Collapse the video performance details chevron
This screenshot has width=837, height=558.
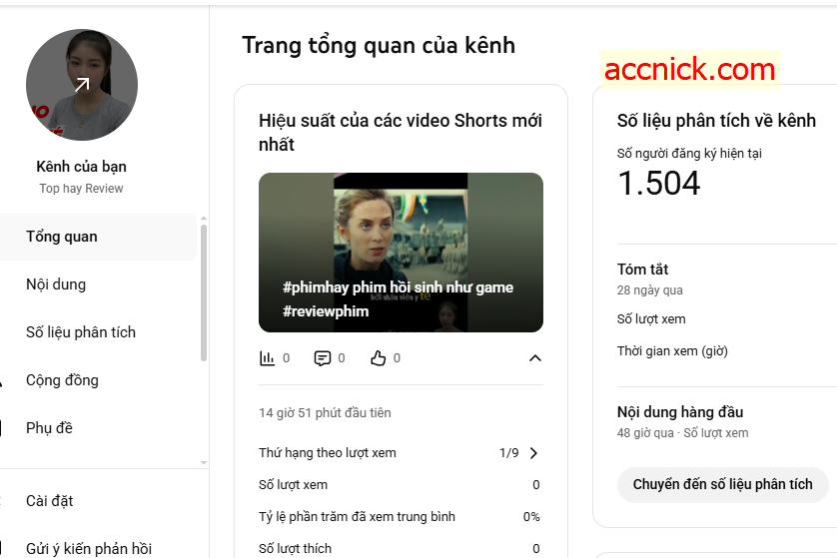(x=535, y=358)
